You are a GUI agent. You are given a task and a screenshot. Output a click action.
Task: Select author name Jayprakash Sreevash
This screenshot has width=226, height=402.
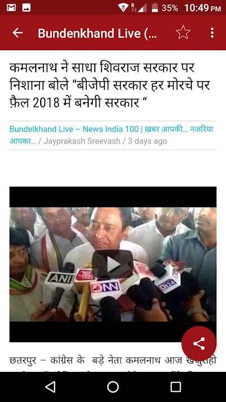click(81, 141)
